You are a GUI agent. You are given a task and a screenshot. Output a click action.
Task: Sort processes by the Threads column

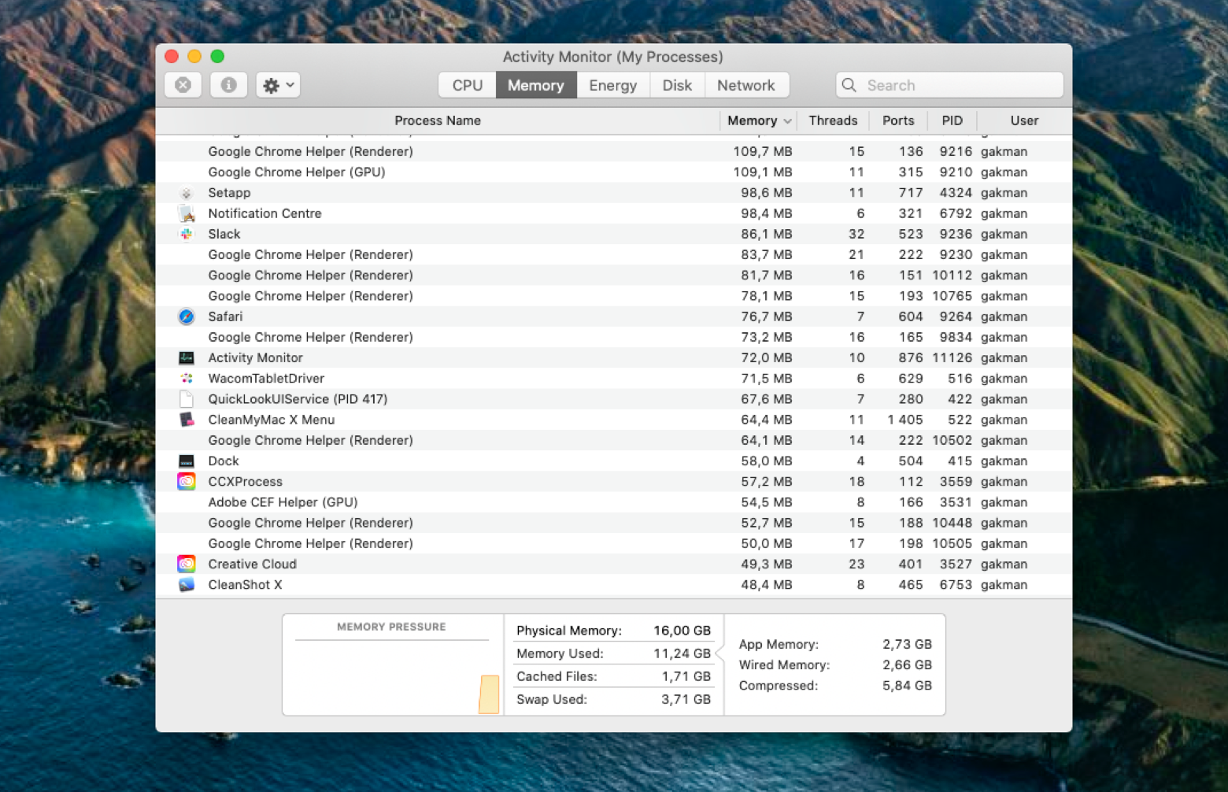point(833,120)
